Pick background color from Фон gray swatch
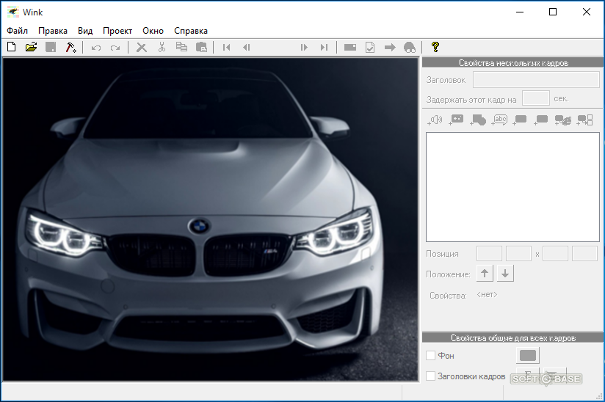Viewport: 605px width, 402px height. tap(528, 355)
